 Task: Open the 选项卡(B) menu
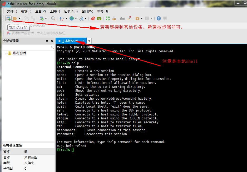(x=71, y=11)
